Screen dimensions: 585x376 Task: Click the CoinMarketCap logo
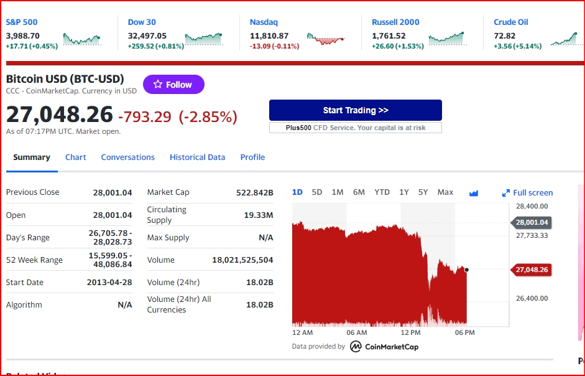384,347
